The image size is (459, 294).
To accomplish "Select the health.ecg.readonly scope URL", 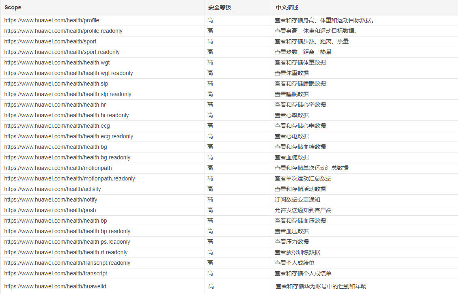I will coord(69,136).
